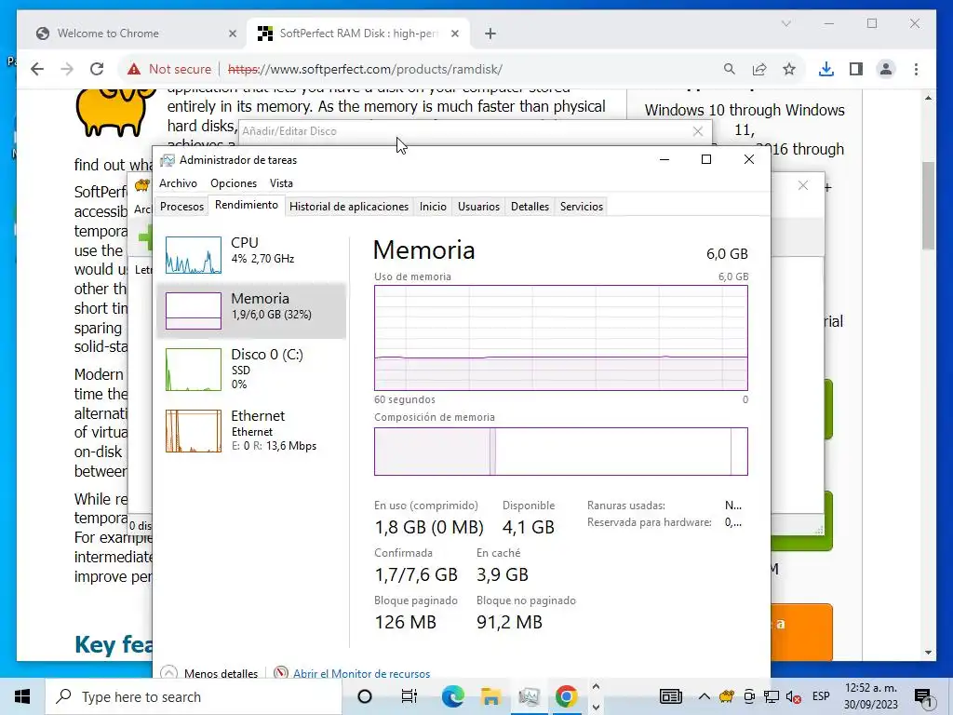
Task: Reload the SoftPerfect page
Action: click(97, 69)
